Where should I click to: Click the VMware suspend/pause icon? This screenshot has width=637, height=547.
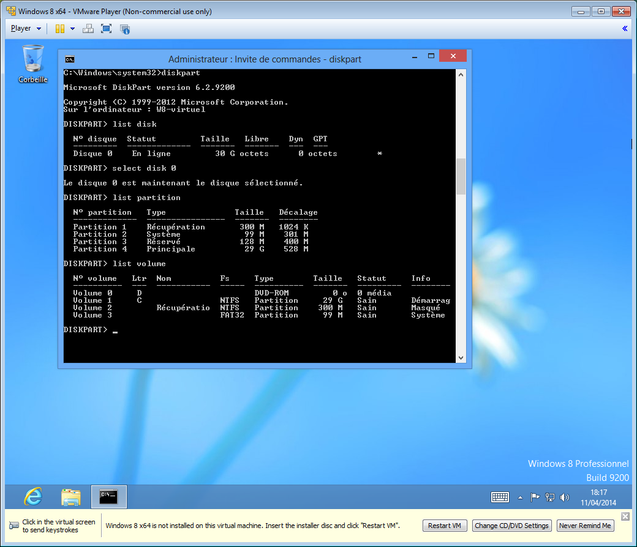tap(60, 29)
